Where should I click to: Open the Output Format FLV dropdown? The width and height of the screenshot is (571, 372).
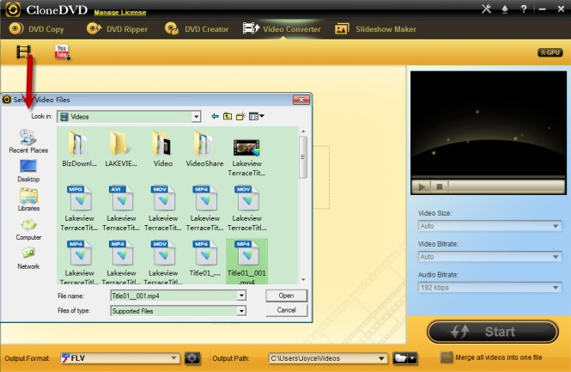(120, 358)
